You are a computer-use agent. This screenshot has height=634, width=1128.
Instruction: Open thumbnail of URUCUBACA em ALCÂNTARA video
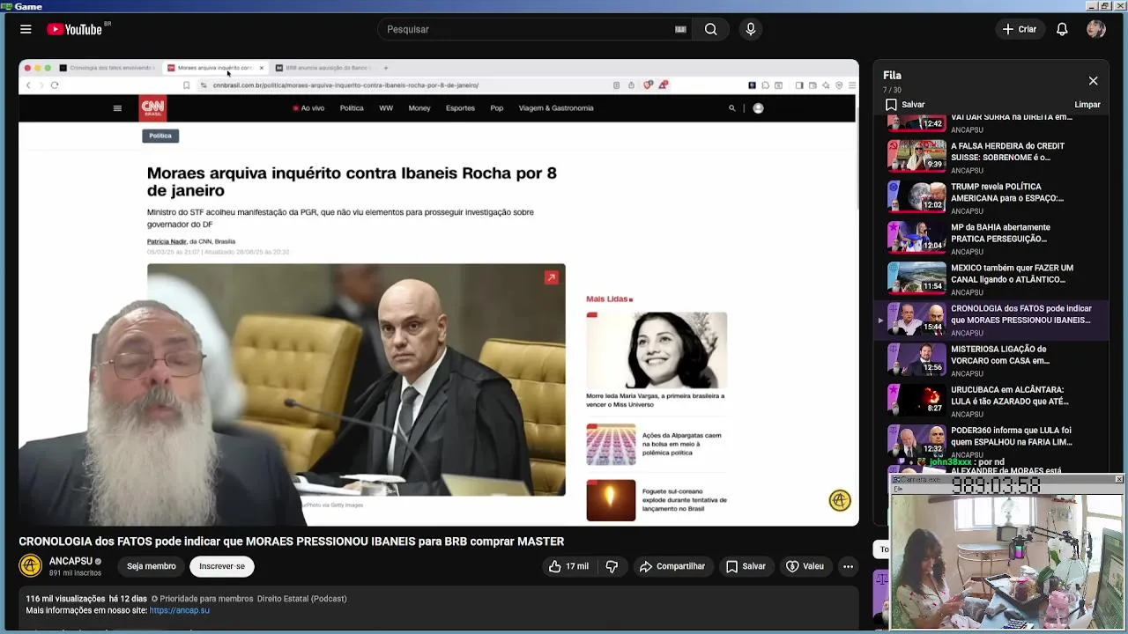tap(916, 400)
